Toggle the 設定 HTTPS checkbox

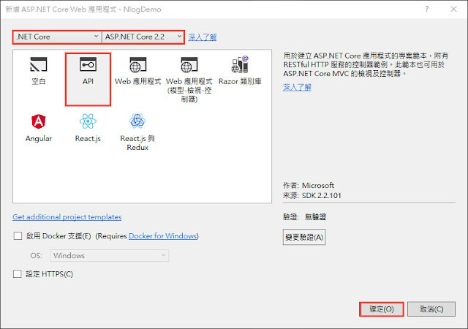[18, 273]
